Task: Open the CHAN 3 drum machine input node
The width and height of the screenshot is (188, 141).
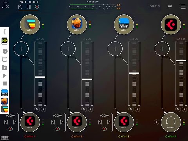Action: pos(124,24)
